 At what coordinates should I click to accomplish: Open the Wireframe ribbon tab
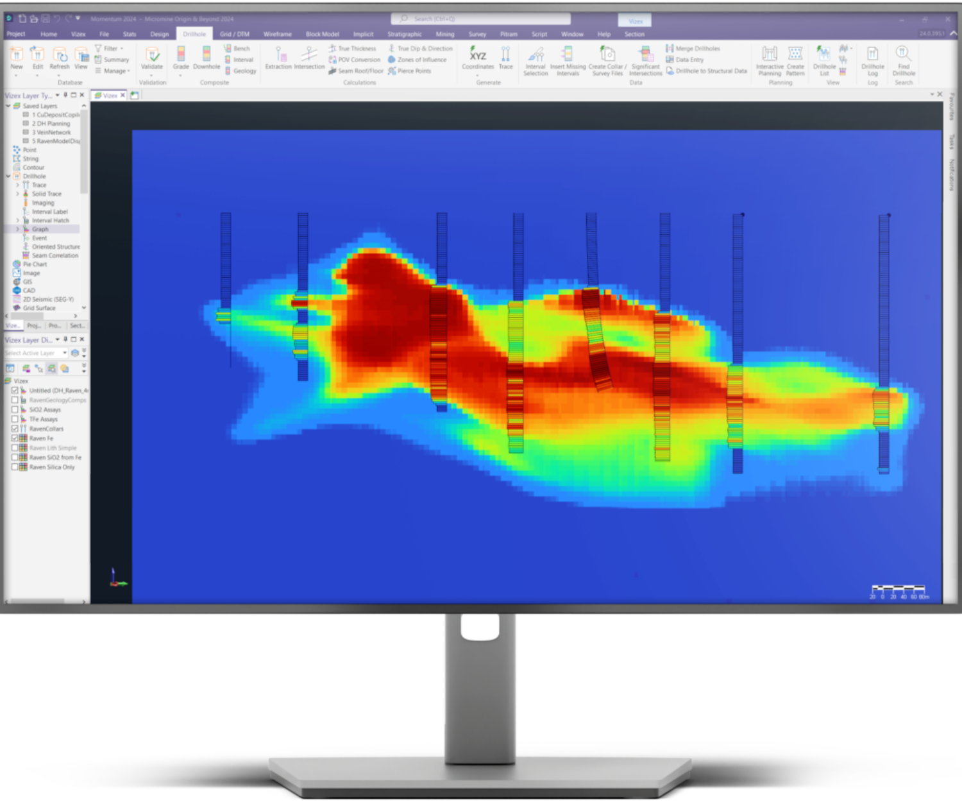(x=277, y=34)
